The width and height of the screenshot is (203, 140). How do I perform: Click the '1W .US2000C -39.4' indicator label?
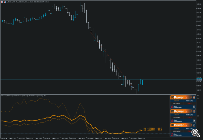click(153, 130)
